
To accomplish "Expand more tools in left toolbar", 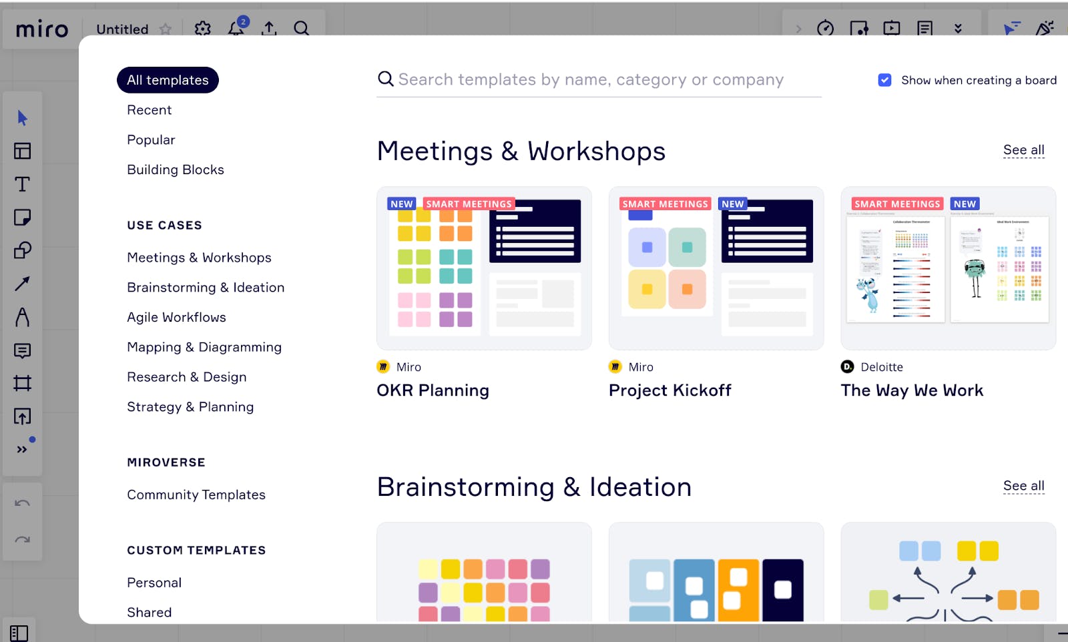I will [22, 449].
